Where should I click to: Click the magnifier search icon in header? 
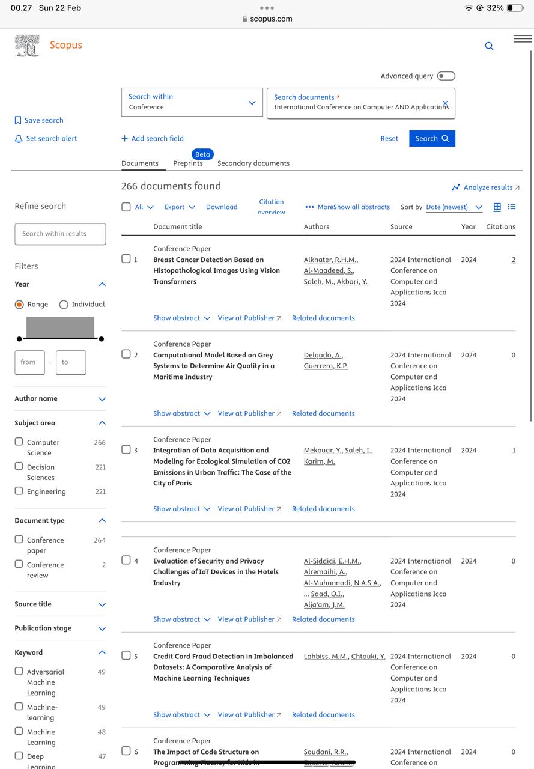[489, 46]
